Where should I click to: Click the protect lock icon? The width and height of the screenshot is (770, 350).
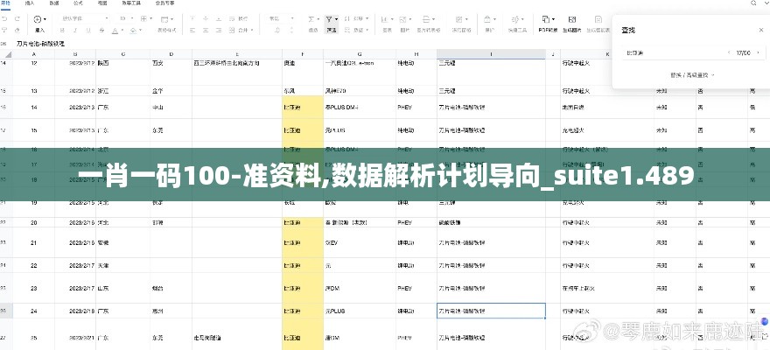click(487, 19)
